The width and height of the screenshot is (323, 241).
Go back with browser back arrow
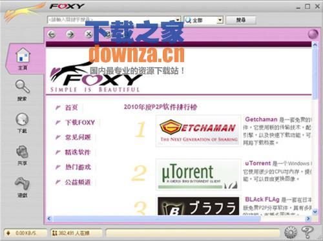(x=52, y=34)
